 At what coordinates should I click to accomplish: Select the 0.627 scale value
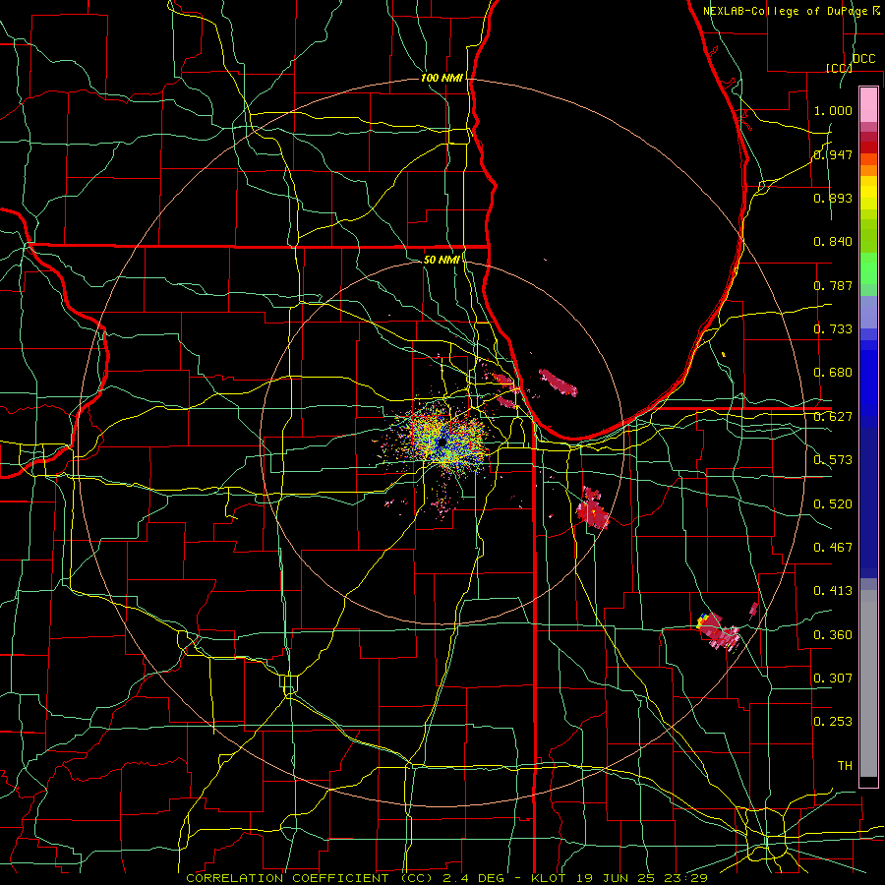833,417
